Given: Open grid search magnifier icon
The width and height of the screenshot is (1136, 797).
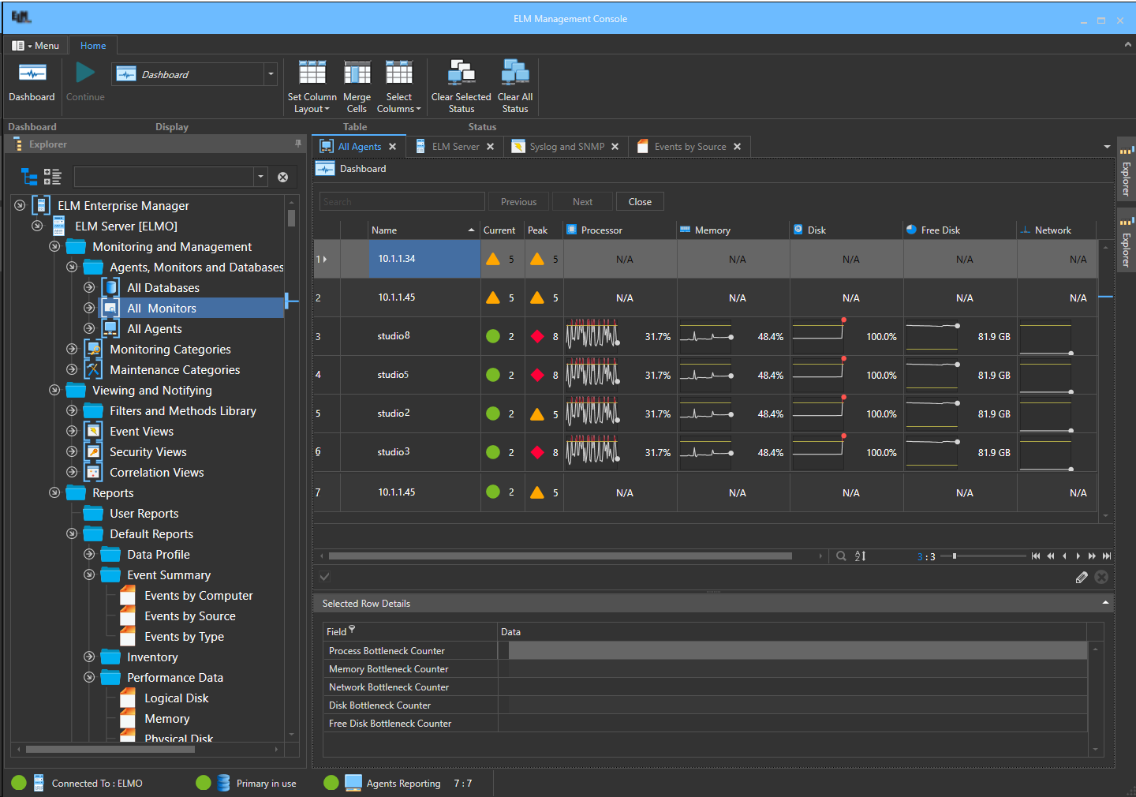Looking at the screenshot, I should click(841, 556).
